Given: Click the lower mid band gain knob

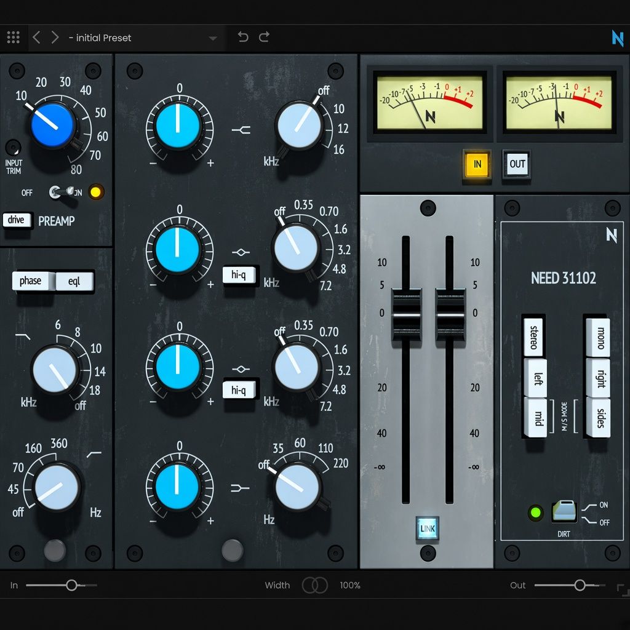Looking at the screenshot, I should pyautogui.click(x=178, y=367).
